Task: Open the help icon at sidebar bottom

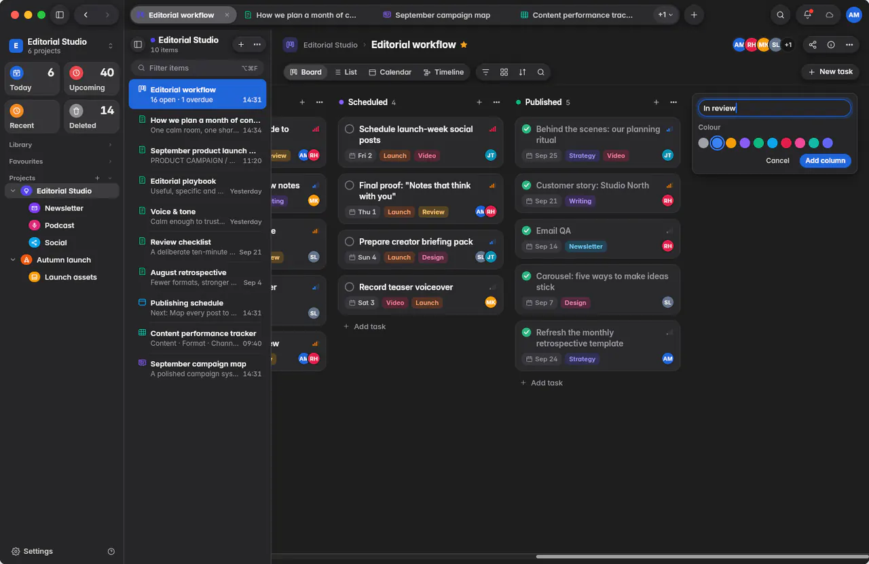Action: [111, 552]
